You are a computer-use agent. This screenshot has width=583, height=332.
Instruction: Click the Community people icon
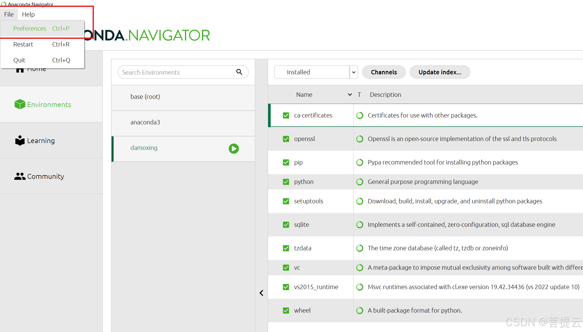tap(20, 176)
